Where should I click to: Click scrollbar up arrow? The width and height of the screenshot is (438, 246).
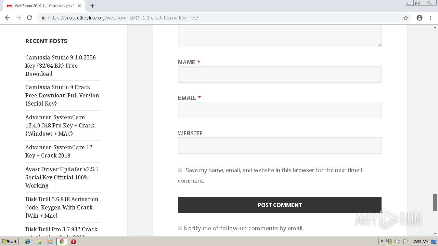click(435, 27)
